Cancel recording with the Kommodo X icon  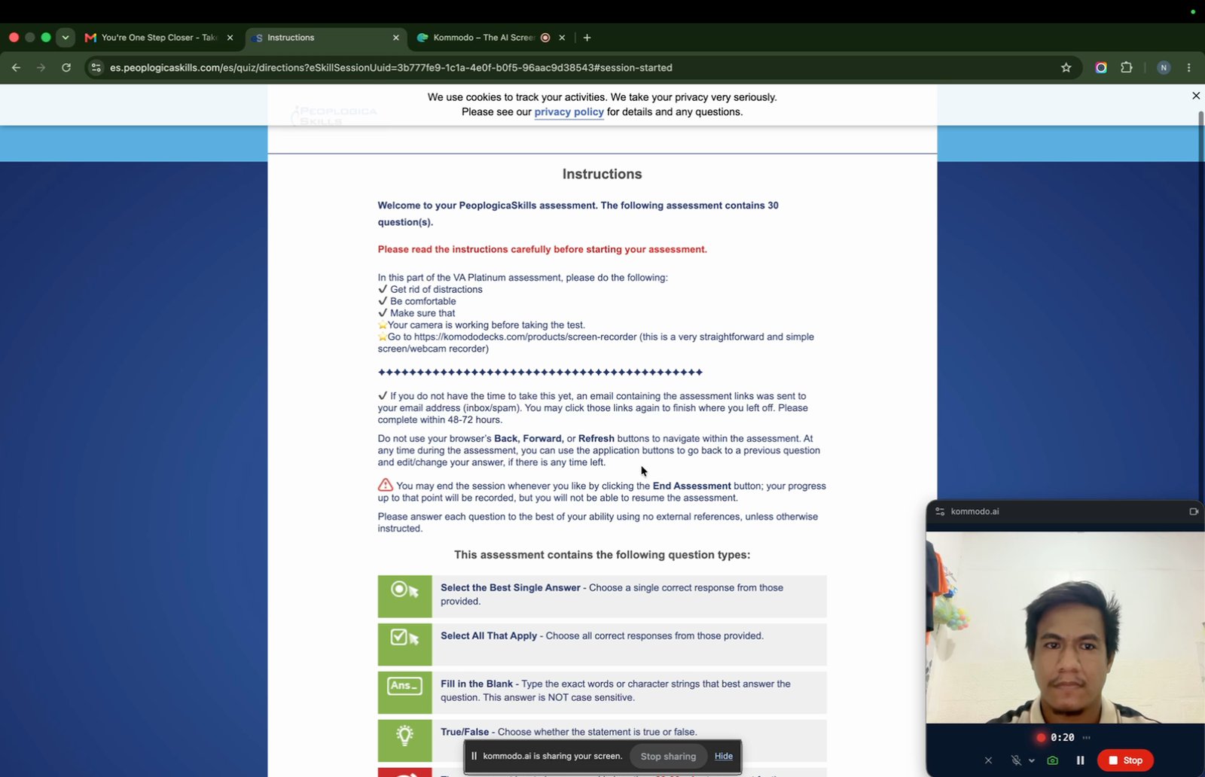[x=988, y=760]
